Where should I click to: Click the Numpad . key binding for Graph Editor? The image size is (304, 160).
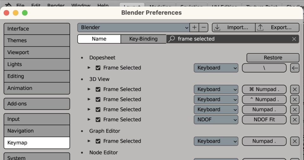click(x=264, y=141)
